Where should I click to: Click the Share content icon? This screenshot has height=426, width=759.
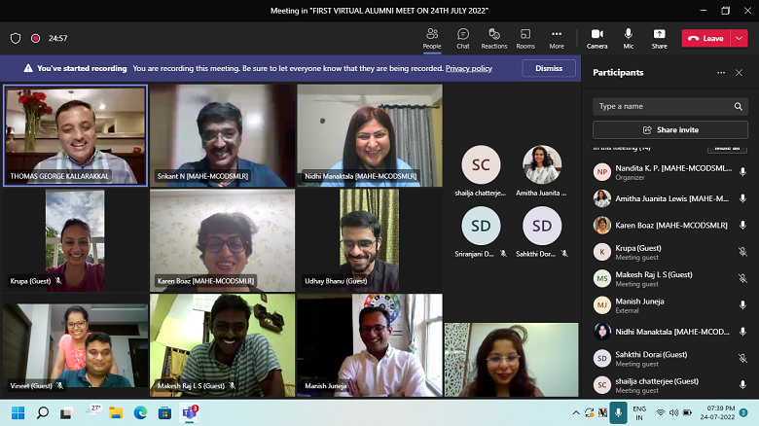[x=659, y=38]
